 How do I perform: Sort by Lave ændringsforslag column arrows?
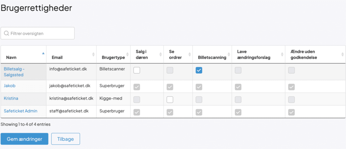[x=282, y=54]
